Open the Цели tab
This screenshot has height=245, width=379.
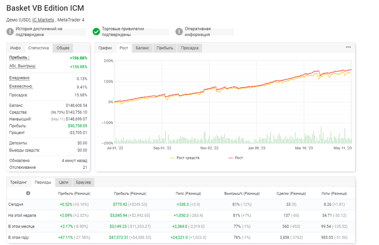[64, 182]
